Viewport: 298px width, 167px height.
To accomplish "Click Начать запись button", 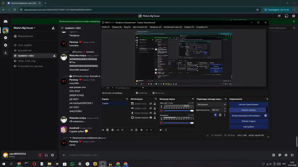I will click(248, 110).
